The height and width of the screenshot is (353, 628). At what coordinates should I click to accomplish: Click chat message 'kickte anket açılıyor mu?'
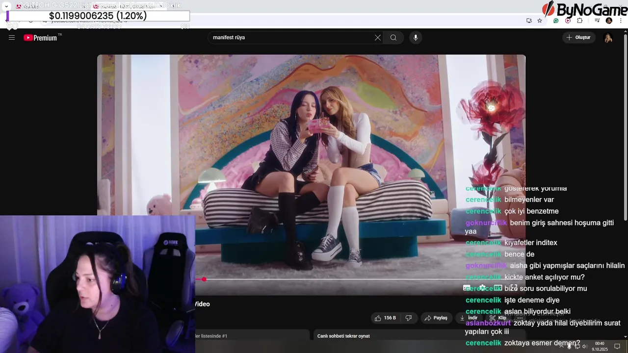click(545, 277)
